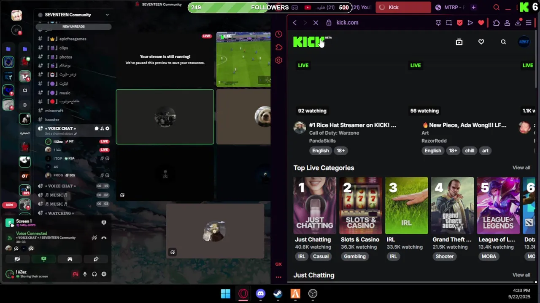The width and height of the screenshot is (540, 303).
Task: Join the MUSIC voice channel showing 00 03
Action: point(73,204)
